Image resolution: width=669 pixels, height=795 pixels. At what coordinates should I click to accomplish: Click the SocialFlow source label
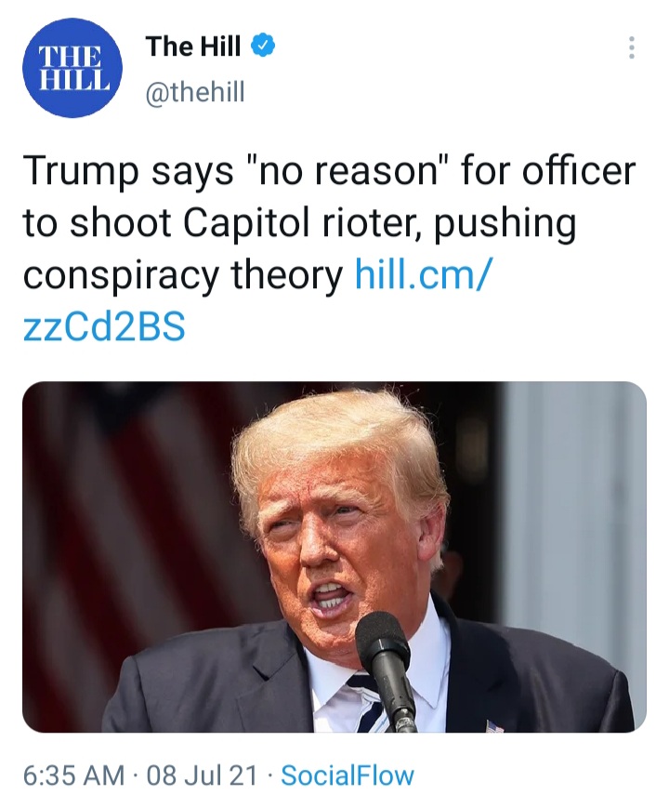348,775
